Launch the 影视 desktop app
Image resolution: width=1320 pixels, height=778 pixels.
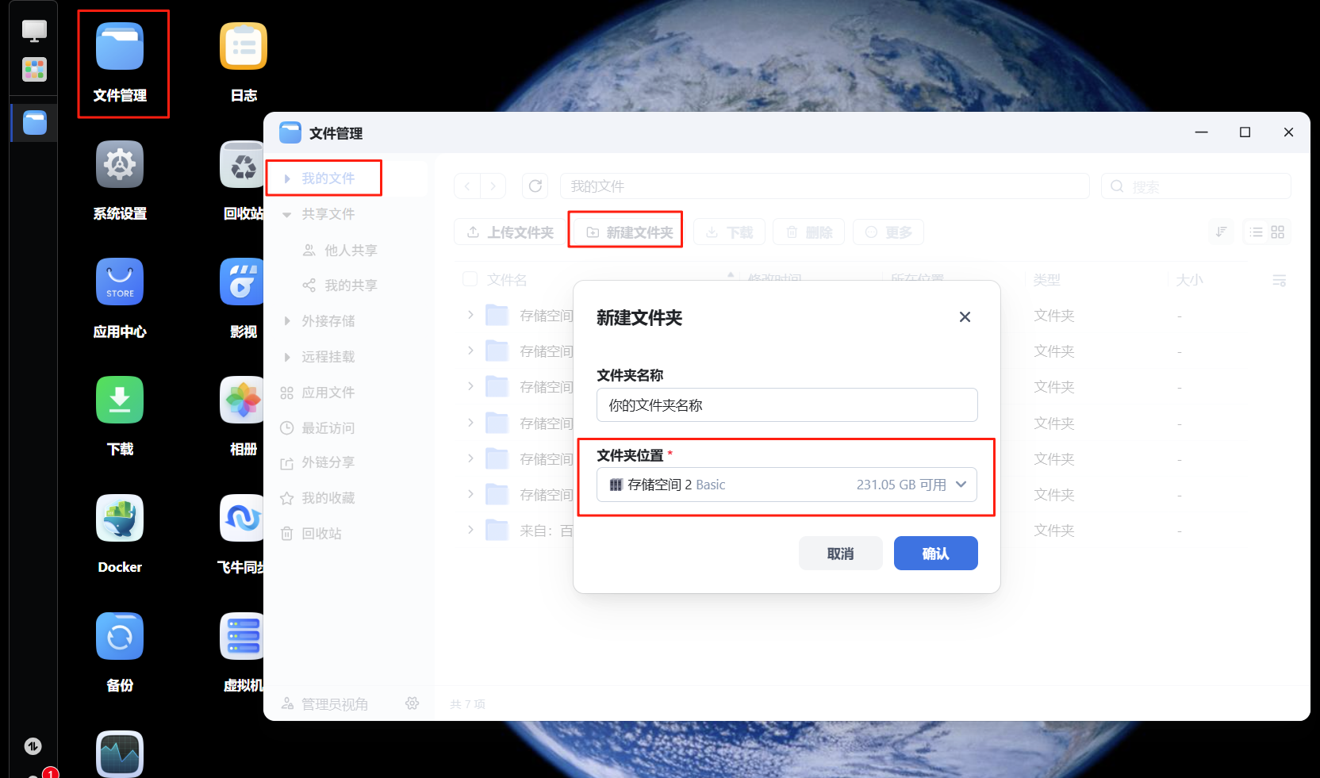243,298
